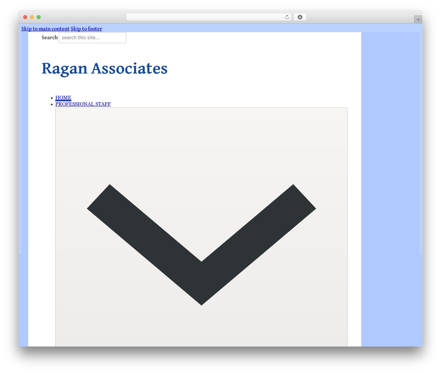Click the browser address bar
The height and width of the screenshot is (373, 441).
pos(208,17)
